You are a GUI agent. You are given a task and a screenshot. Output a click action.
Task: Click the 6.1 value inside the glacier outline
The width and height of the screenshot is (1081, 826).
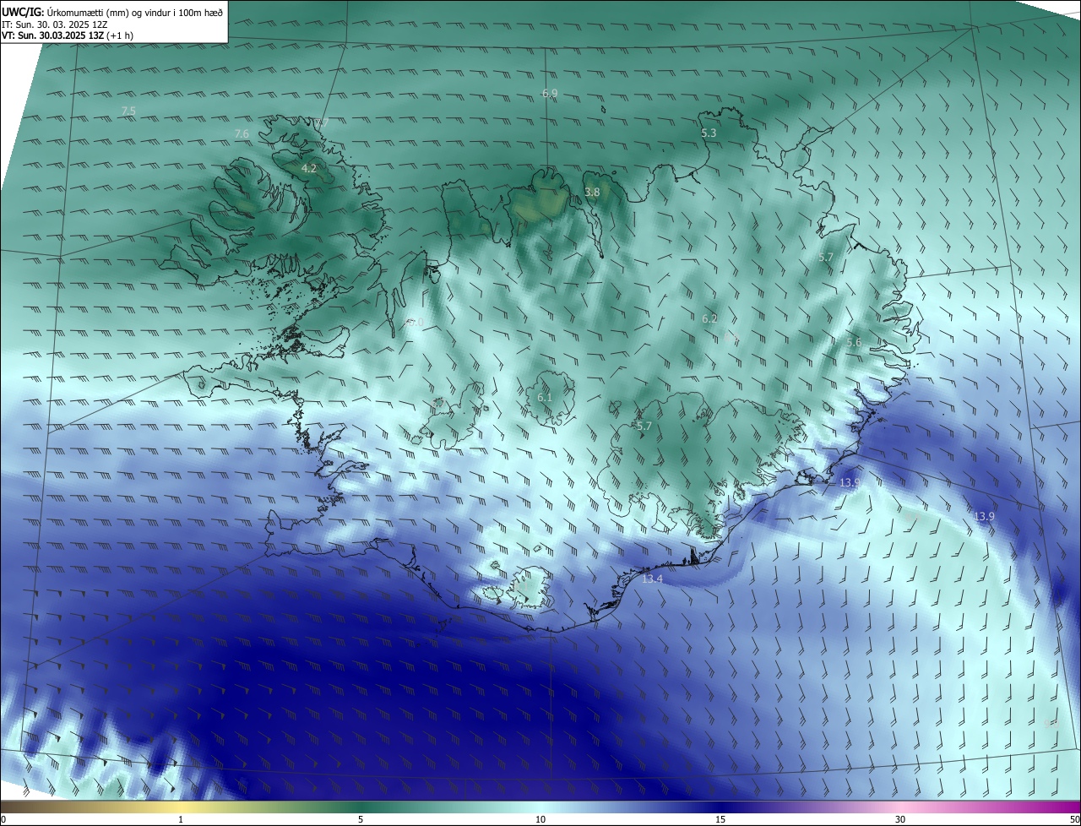[x=545, y=398]
